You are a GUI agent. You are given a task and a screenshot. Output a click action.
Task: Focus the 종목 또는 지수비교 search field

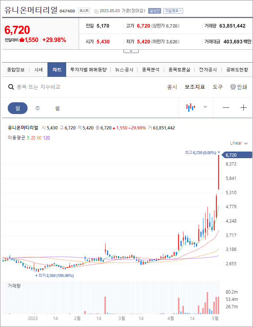(x=38, y=87)
